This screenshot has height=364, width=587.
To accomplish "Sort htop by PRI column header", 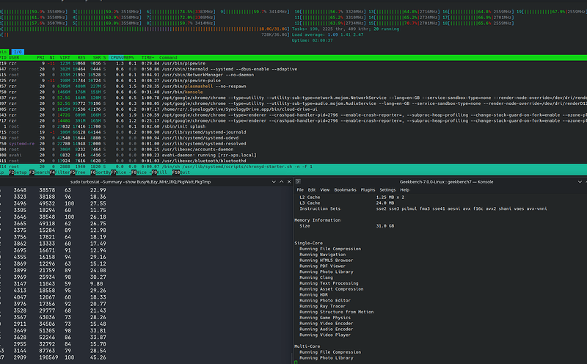I will click(x=40, y=58).
